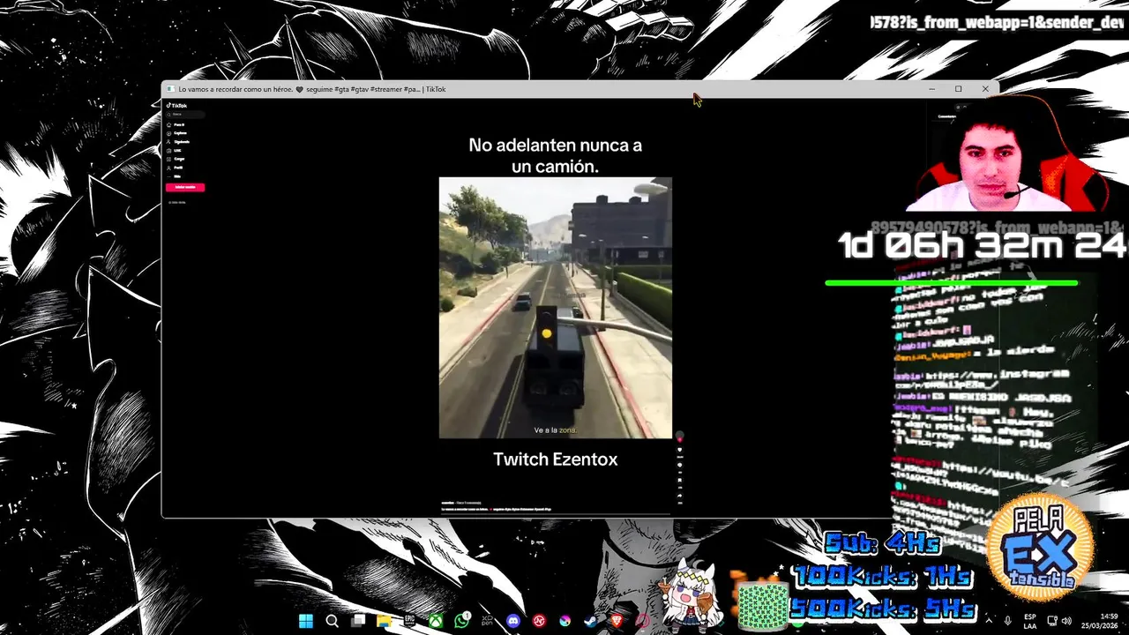Minimize the TikTok window
Screen dimensions: 1129x635
931,89
